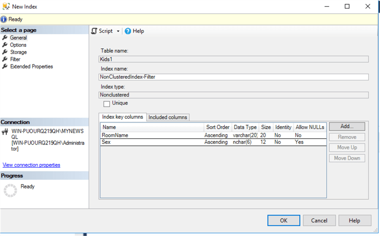The width and height of the screenshot is (380, 236).
Task: Enable the Unique checkbox
Action: (107, 104)
